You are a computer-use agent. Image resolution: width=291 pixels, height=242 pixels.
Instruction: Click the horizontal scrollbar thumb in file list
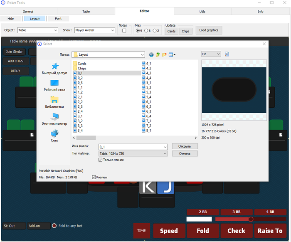(86, 138)
